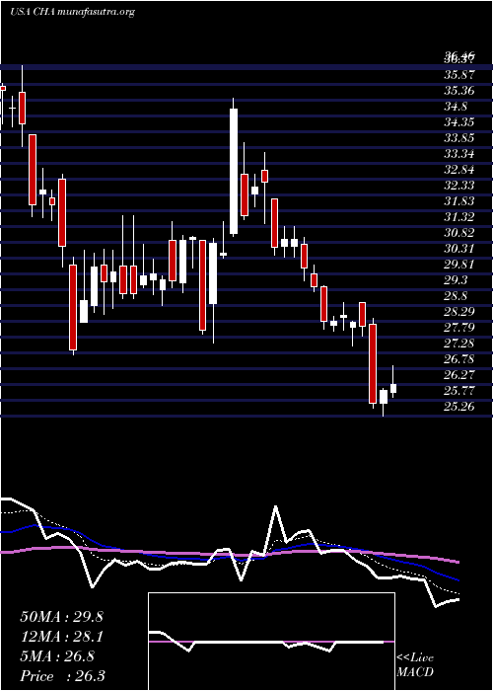Click the 28.29 price axis label
Screen dimensions: 493x691
(x=459, y=312)
